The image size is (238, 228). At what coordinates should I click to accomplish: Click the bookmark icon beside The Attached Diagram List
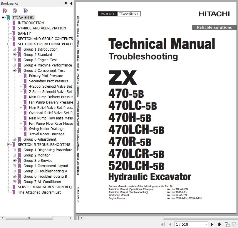14,192
